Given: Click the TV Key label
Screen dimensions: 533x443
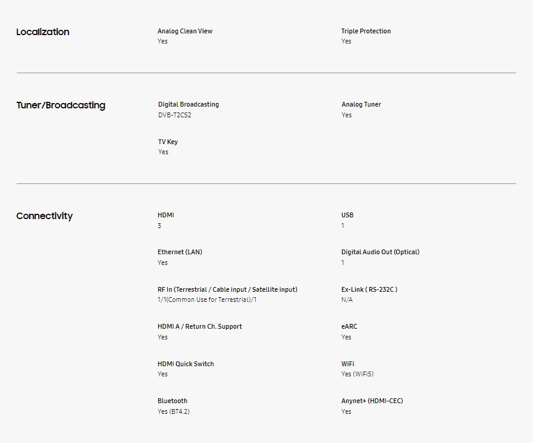Looking at the screenshot, I should (168, 142).
